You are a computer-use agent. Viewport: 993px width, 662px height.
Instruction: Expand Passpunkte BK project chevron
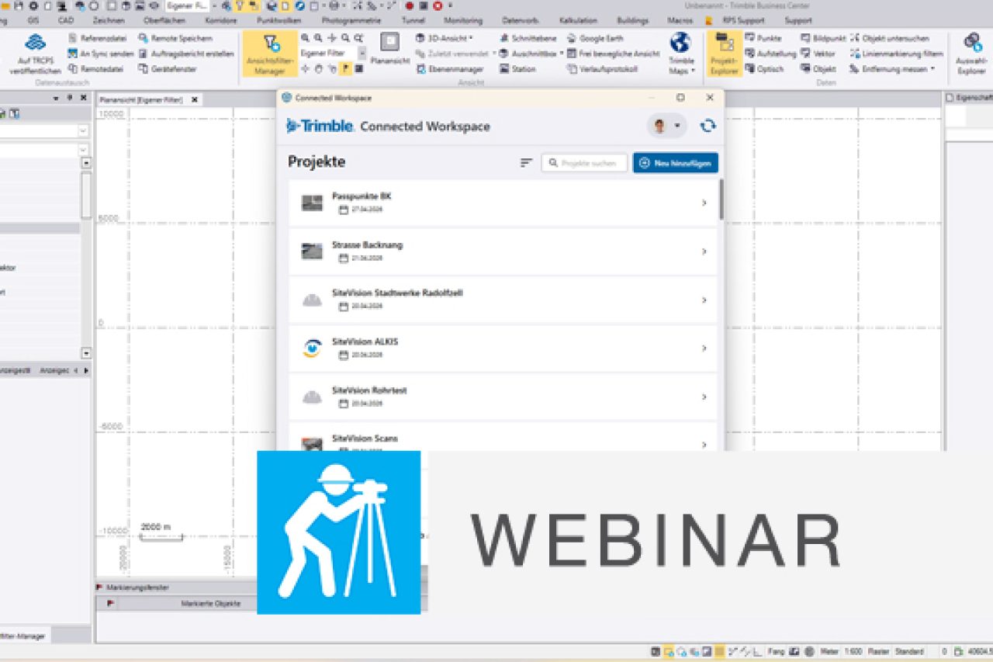704,203
